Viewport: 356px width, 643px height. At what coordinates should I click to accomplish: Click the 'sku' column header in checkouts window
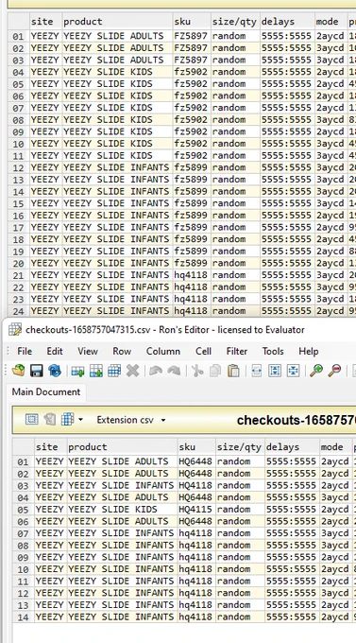[195, 446]
